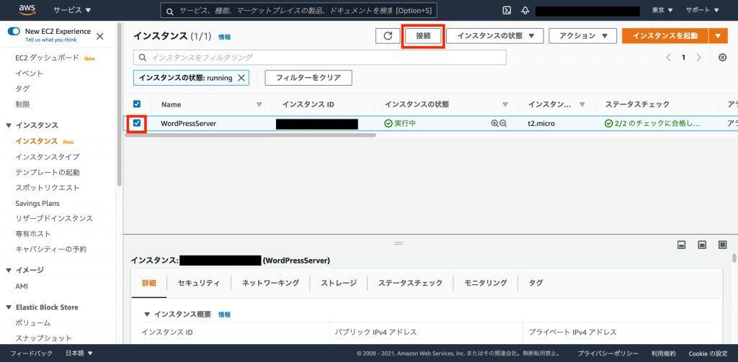The height and width of the screenshot is (362, 738).
Task: Click the search magnifier in top bar
Action: [x=170, y=10]
